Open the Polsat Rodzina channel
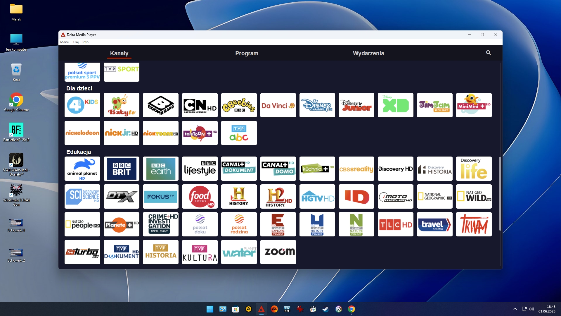 239,224
